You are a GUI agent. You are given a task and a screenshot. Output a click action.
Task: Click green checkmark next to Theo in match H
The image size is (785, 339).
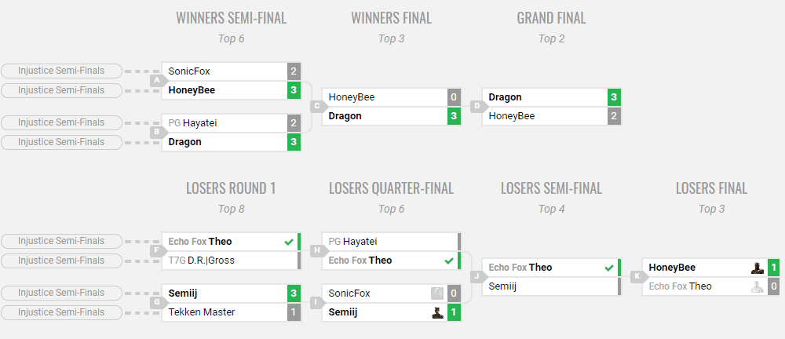click(448, 261)
